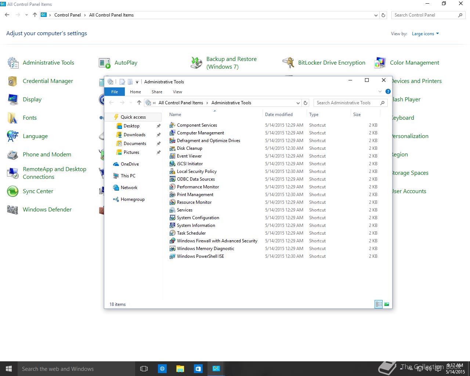The width and height of the screenshot is (470, 376).
Task: Select the iSCSI Initiator icon
Action: pyautogui.click(x=172, y=164)
